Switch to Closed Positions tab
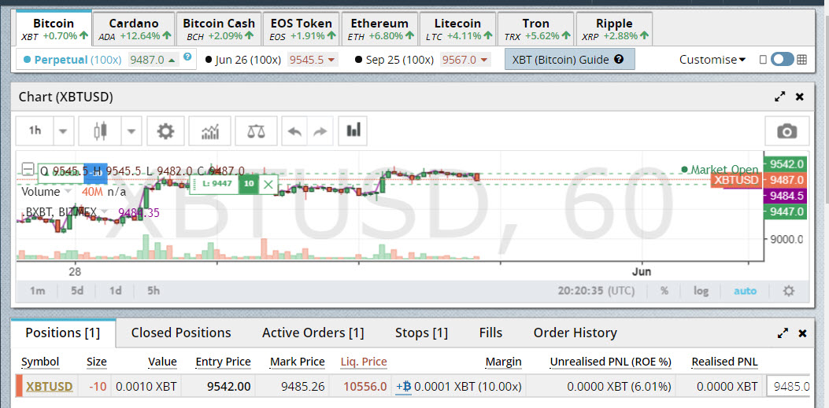 click(x=181, y=333)
